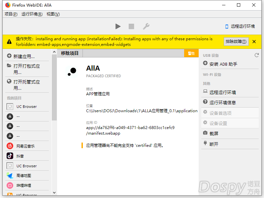Click 新建应用 to create a new app

[24, 56]
